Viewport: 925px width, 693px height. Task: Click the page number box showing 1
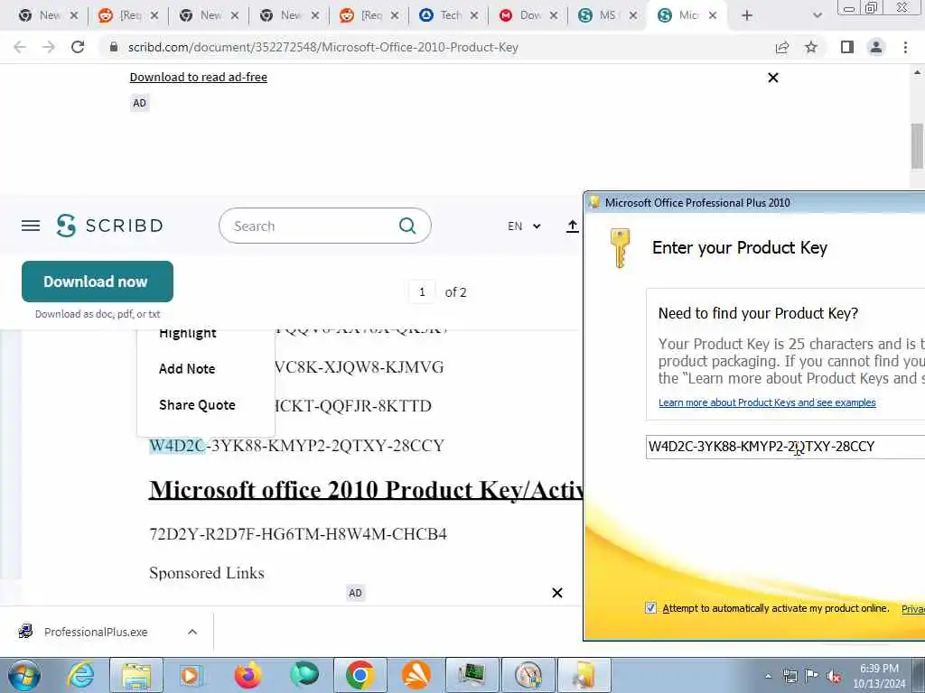click(x=422, y=292)
